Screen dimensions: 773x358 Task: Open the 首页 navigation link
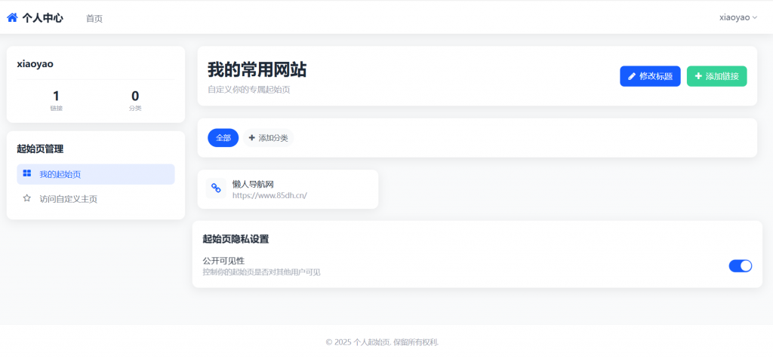tap(94, 19)
